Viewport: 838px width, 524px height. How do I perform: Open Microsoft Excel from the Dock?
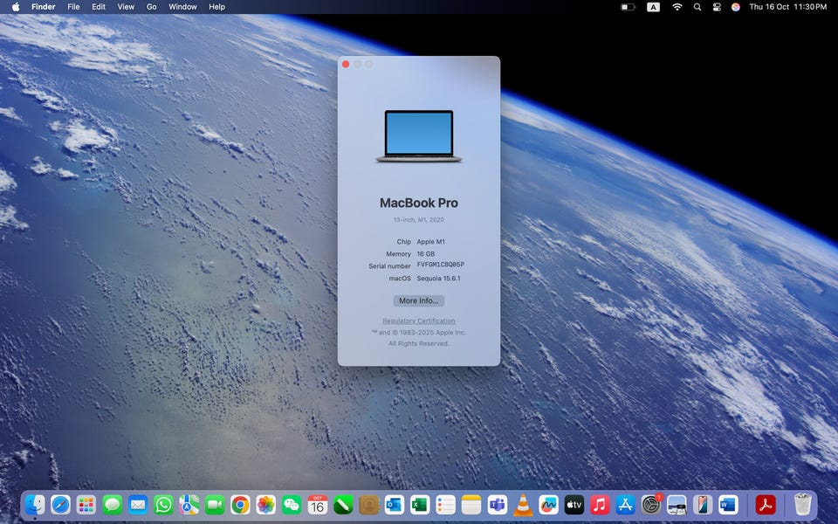click(420, 505)
